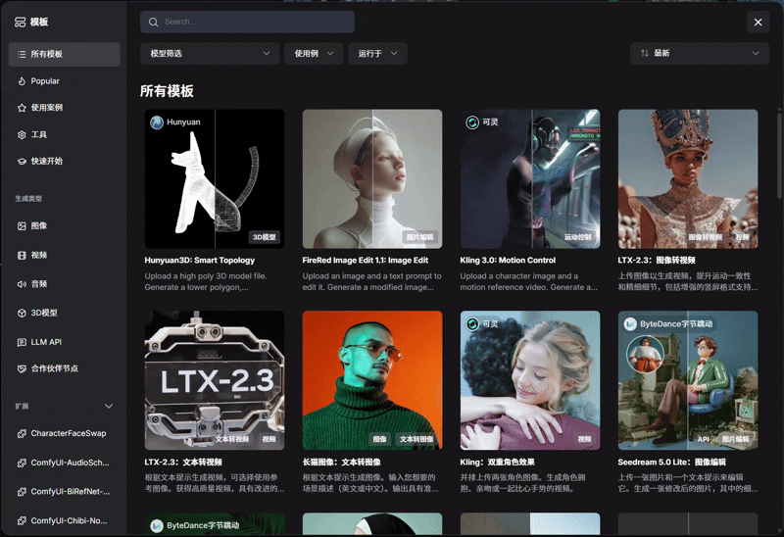Open the 模型筛选 dropdown
This screenshot has width=784, height=537.
(210, 54)
